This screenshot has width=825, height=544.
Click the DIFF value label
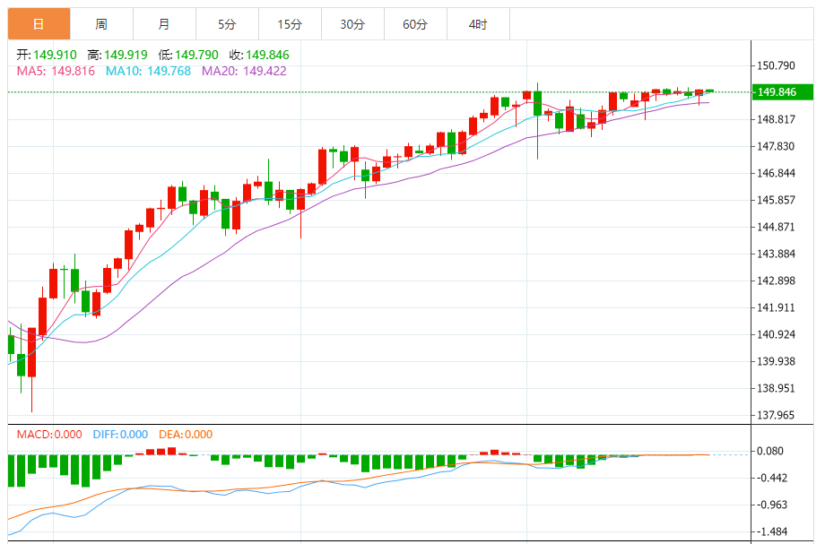[120, 435]
